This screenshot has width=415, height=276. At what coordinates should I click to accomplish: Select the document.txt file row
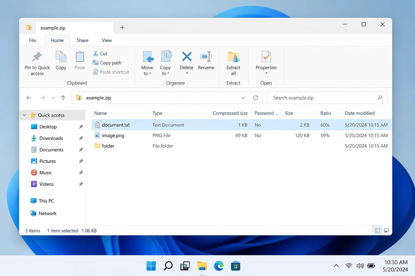coord(241,125)
